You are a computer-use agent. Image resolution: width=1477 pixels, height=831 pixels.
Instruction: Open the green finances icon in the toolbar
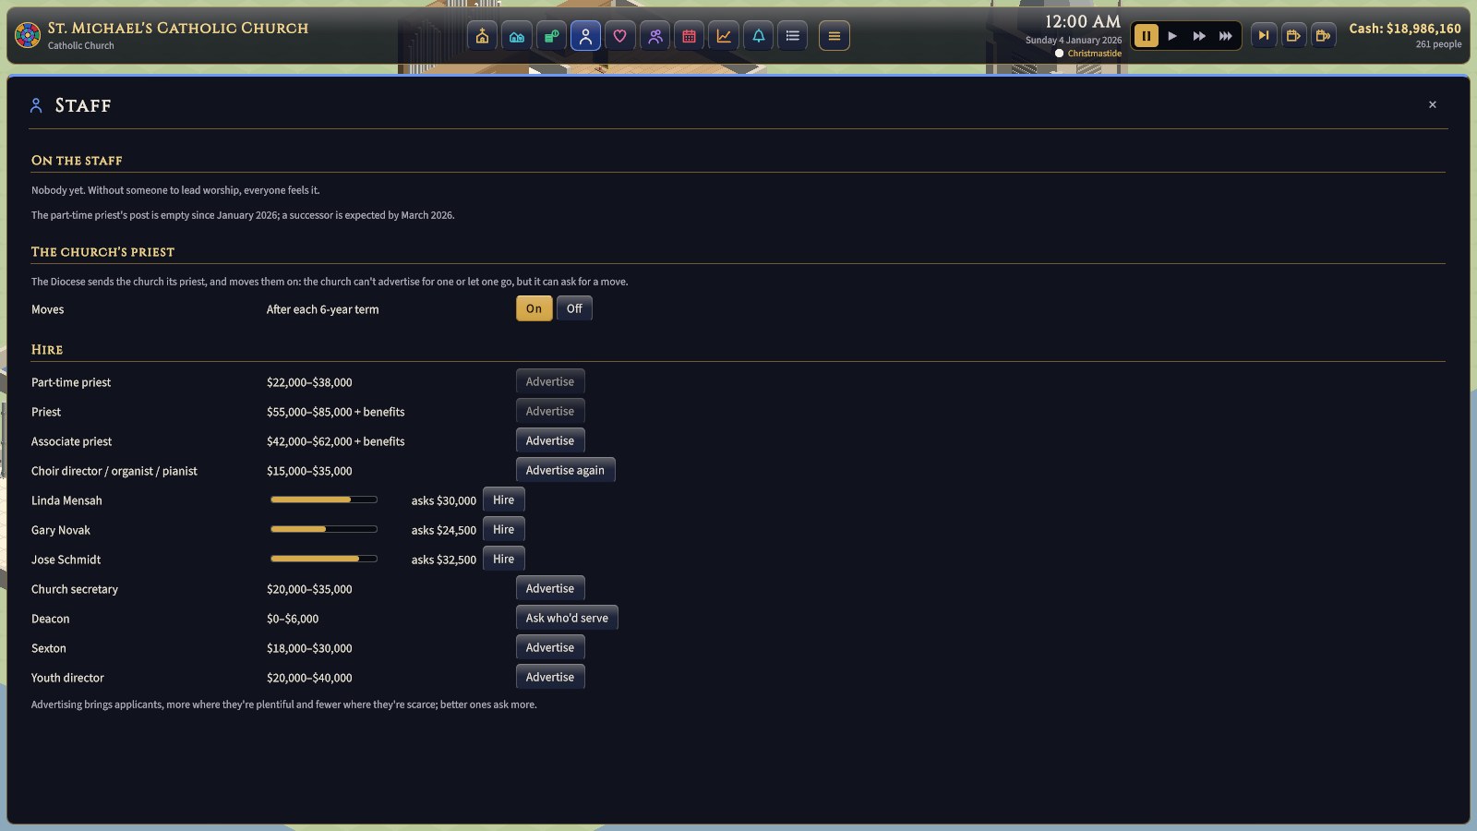[551, 36]
